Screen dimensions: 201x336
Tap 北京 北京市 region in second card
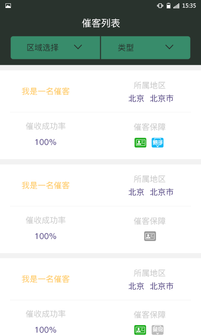[151, 192]
